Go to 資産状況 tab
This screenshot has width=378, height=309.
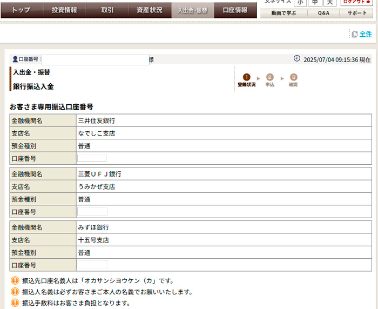pos(150,10)
